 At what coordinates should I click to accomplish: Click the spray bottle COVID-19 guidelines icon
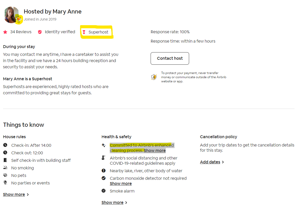[x=104, y=158]
